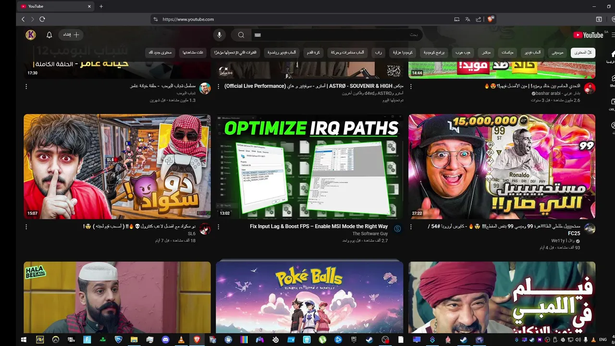The width and height of the screenshot is (615, 346).
Task: Click the search magnifier button
Action: (241, 35)
